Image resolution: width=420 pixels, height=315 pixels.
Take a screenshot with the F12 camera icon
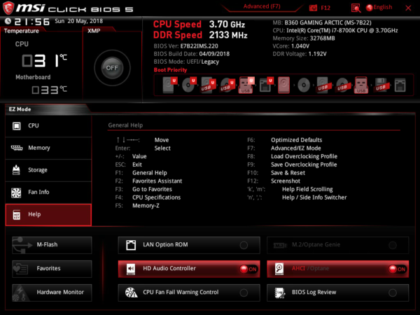[x=313, y=8]
